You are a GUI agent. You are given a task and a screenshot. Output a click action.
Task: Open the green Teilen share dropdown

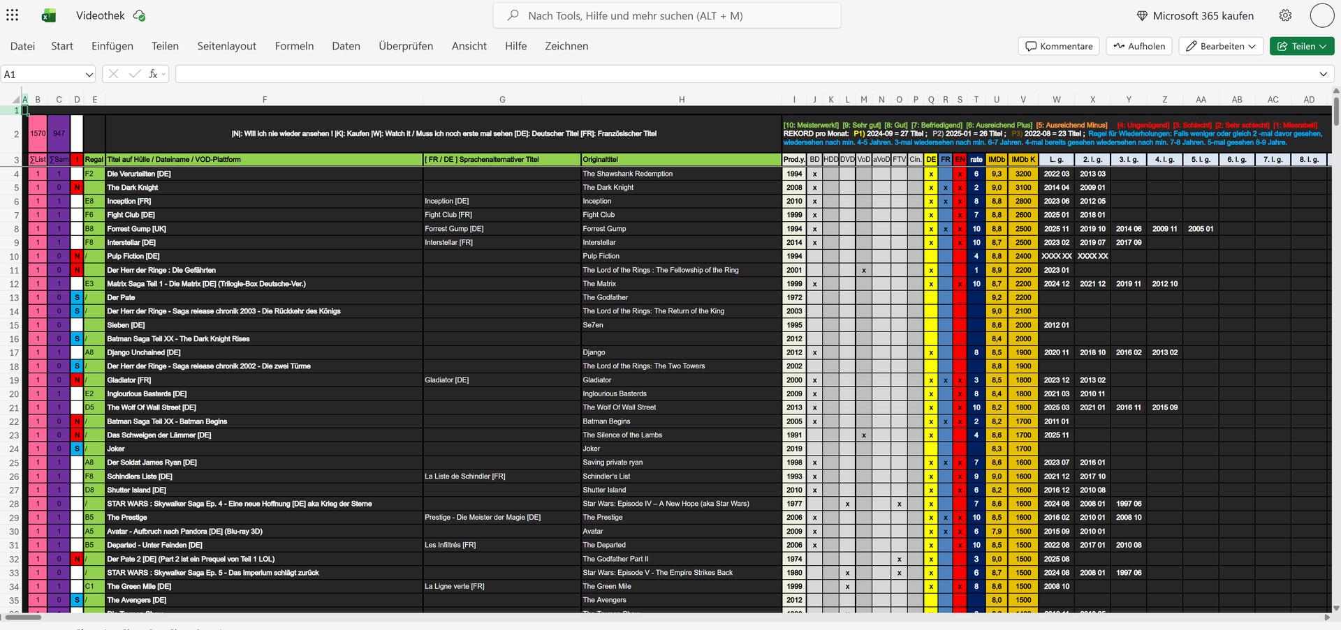[1302, 46]
